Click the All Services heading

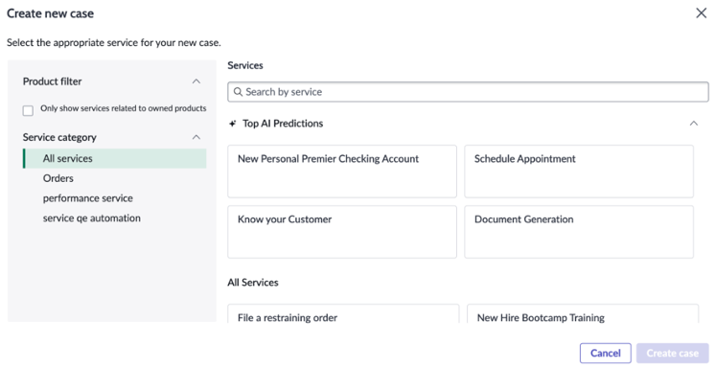coord(253,283)
